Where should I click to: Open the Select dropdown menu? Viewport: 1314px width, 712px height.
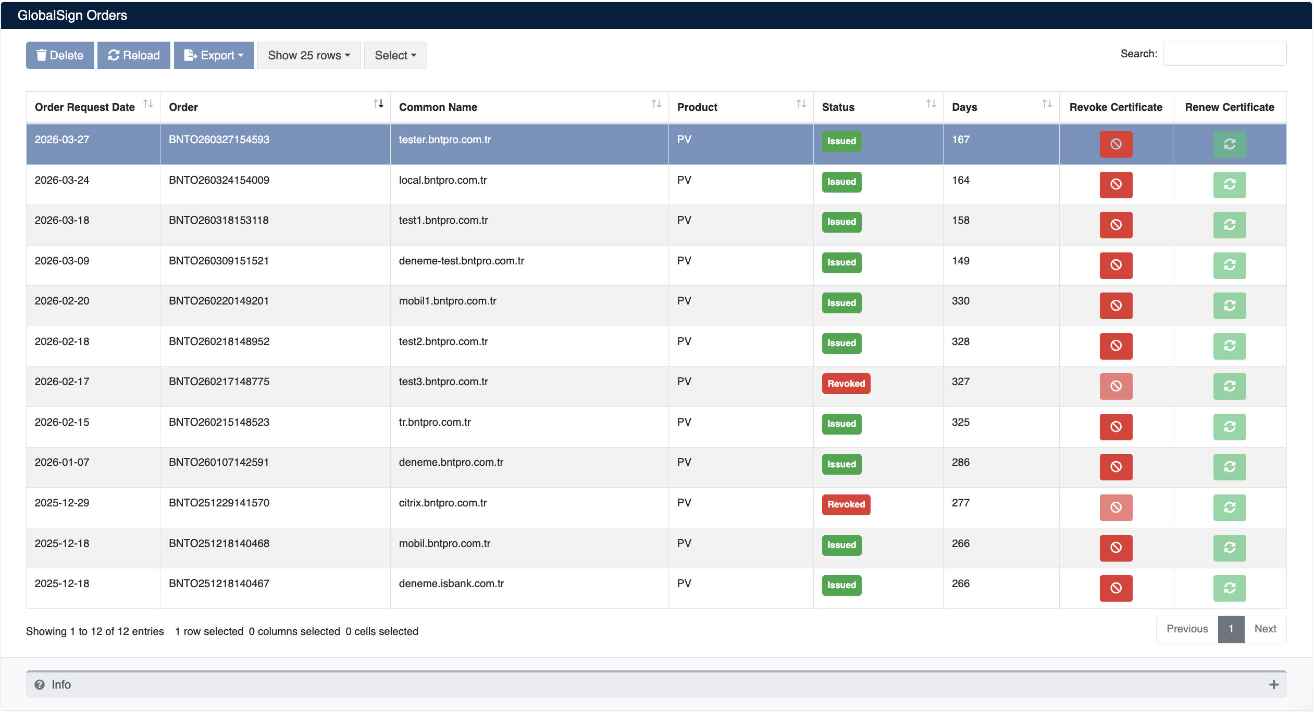395,55
